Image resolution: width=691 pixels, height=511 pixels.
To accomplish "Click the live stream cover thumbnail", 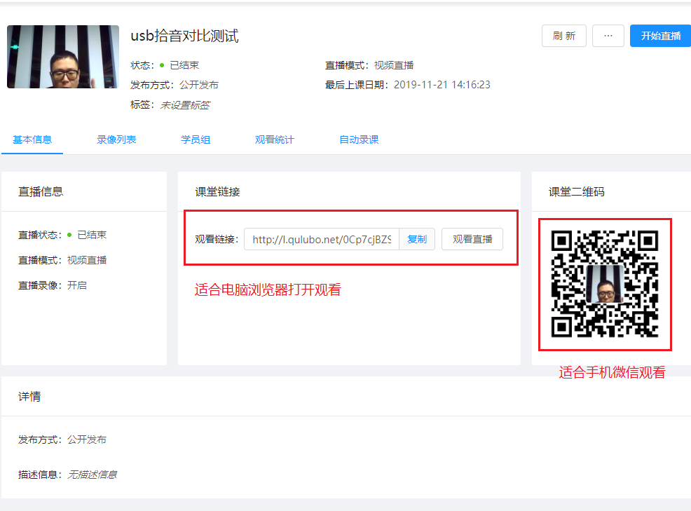I will pos(63,57).
